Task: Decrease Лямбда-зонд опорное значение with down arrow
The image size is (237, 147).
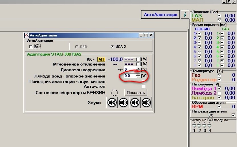Action: [x=138, y=77]
